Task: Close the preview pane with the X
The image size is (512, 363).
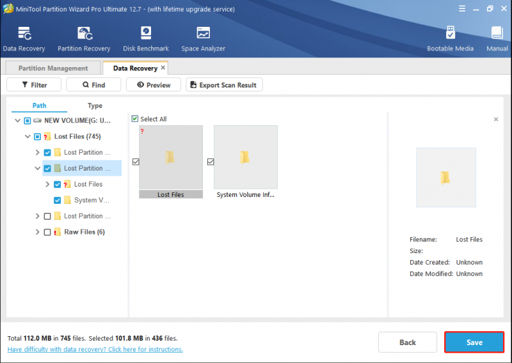Action: pos(495,120)
